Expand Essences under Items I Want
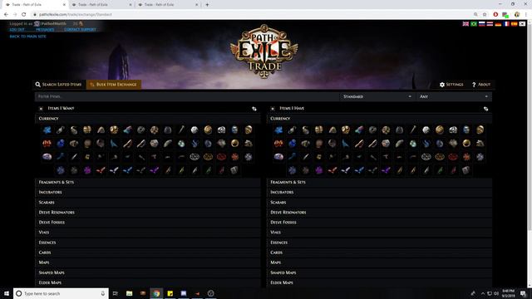Viewport: 532px width, 299px height. coord(148,243)
